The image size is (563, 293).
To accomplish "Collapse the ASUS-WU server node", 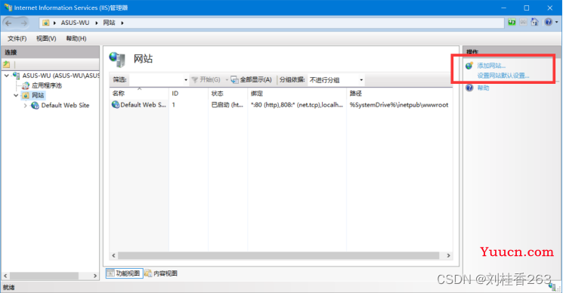I will [x=7, y=76].
